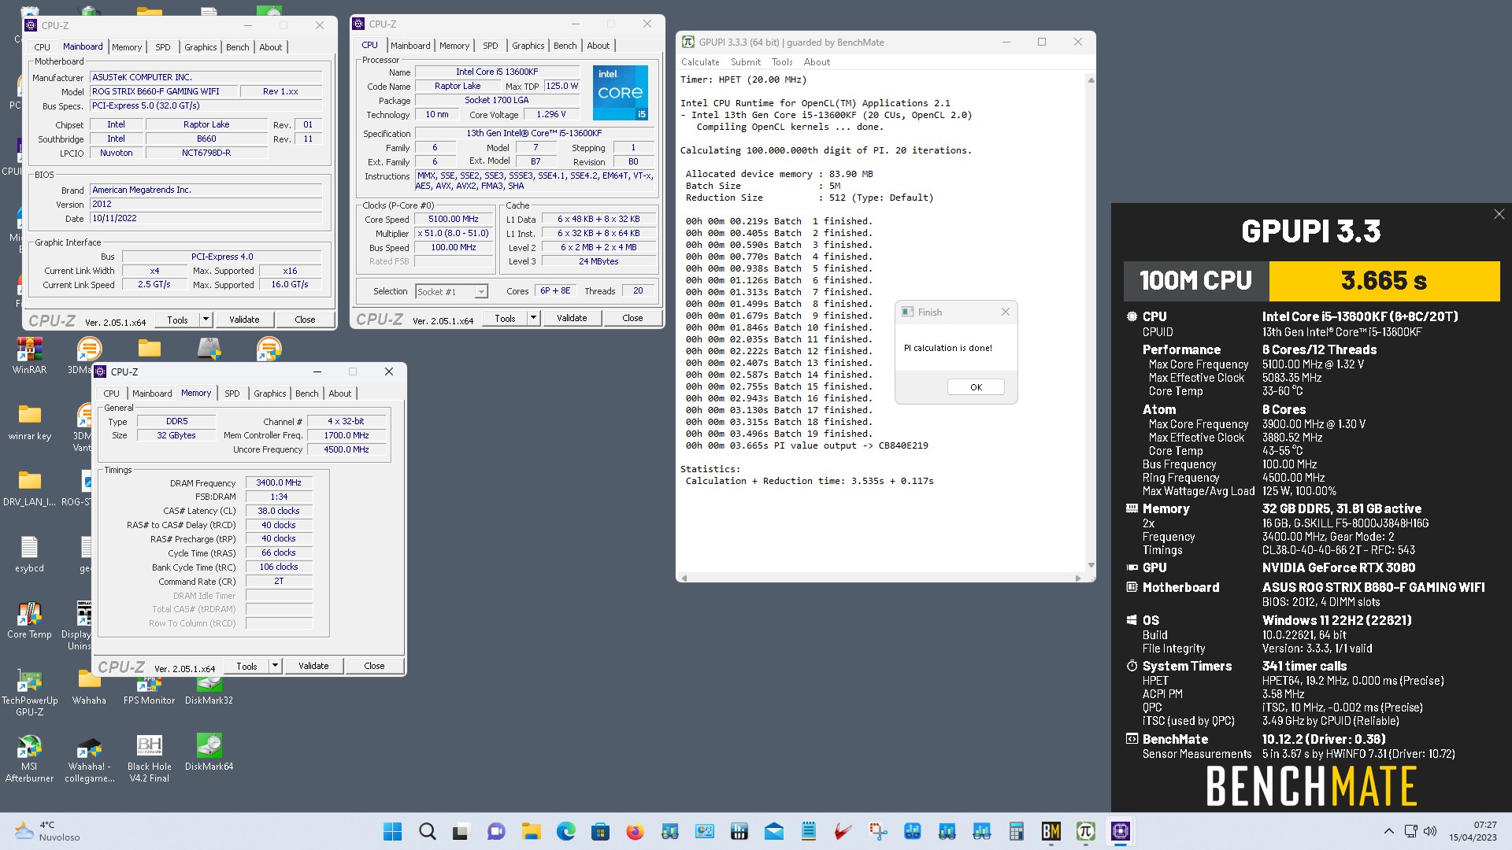Open Calculate menu in GPUPI
Viewport: 1512px width, 850px height.
[x=700, y=62]
